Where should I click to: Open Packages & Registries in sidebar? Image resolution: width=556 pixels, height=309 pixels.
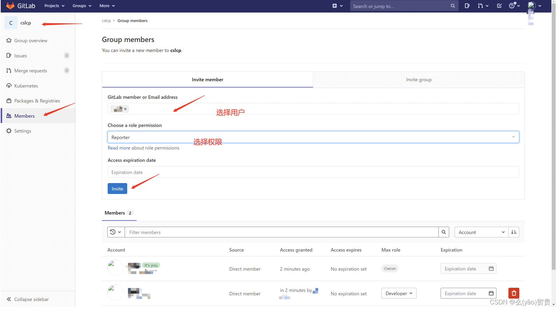pos(38,101)
